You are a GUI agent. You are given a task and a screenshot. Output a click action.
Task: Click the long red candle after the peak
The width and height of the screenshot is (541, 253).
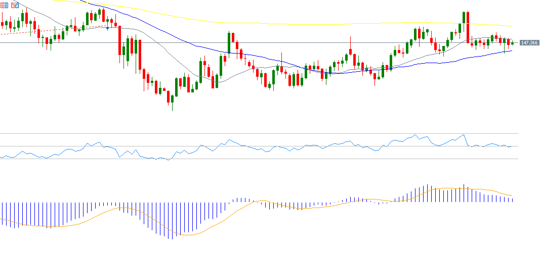click(x=468, y=28)
